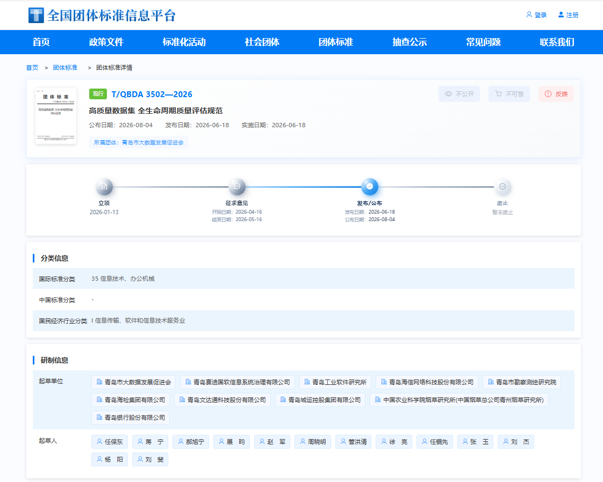Image resolution: width=603 pixels, height=482 pixels.
Task: Click building icon beside 青岛市大数据发展促进会 drafter
Action: pyautogui.click(x=99, y=382)
